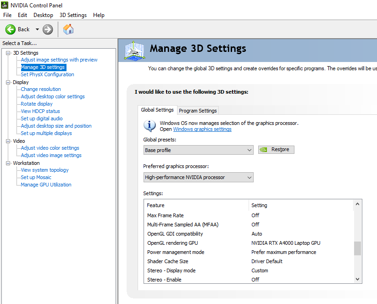Open the 3D Settings menu in the menu bar
Viewport: 377px width, 304px height.
(72, 15)
